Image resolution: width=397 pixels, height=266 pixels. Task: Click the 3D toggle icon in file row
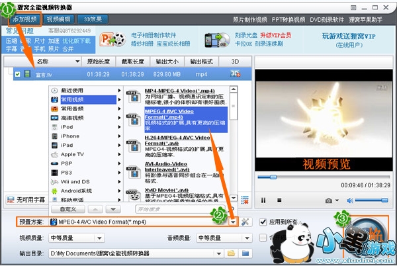pos(235,73)
